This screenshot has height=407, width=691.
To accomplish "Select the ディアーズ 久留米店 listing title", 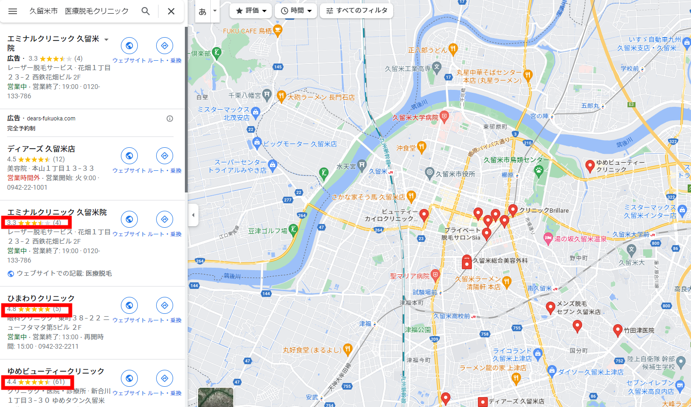I will (41, 149).
